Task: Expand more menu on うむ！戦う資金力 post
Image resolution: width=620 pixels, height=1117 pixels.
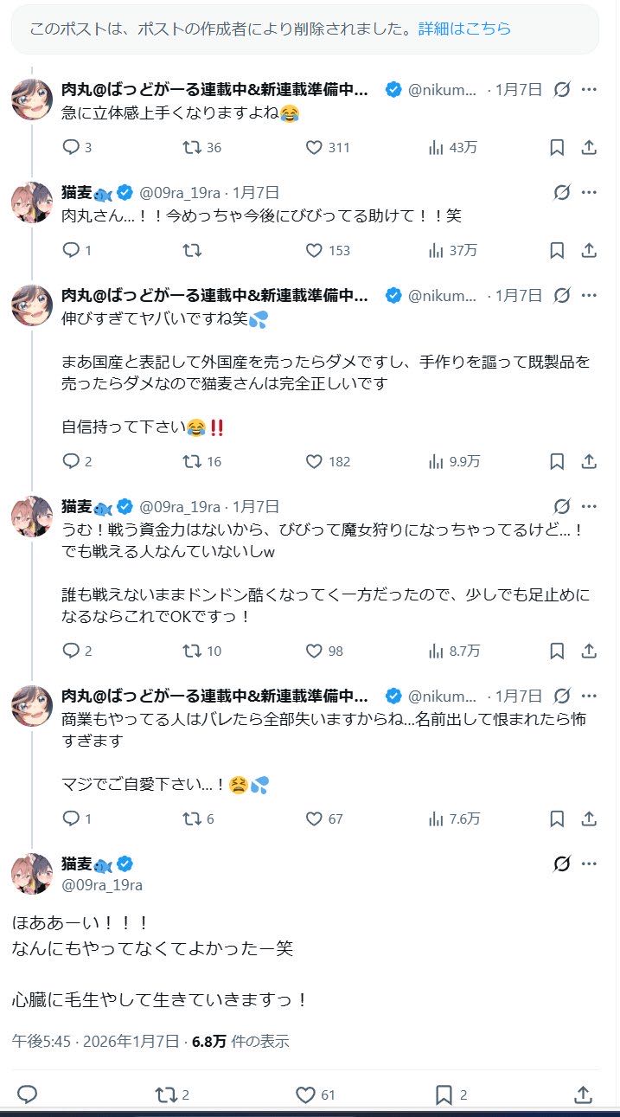Action: click(589, 506)
